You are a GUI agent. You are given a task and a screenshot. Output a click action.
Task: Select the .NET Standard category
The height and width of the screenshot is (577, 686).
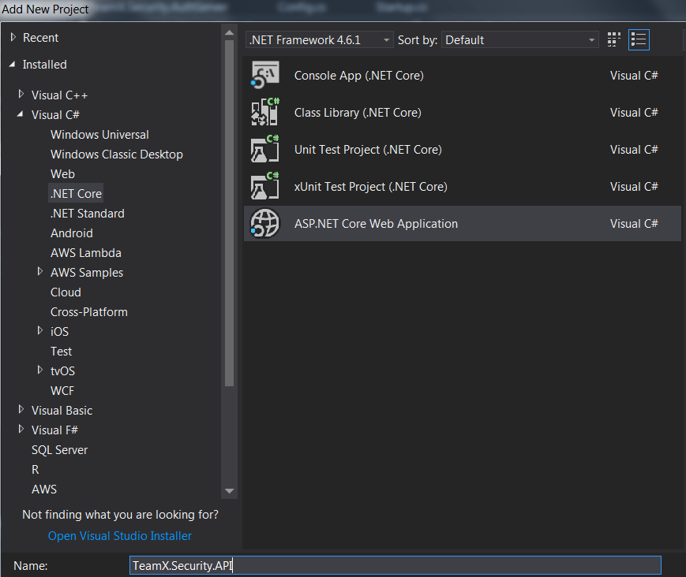(x=87, y=214)
